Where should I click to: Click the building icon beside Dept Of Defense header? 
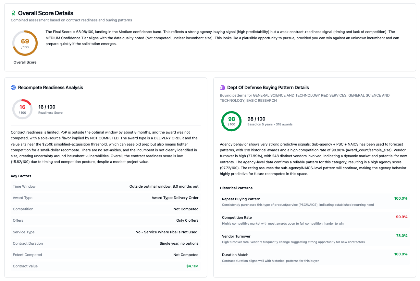pyautogui.click(x=222, y=87)
